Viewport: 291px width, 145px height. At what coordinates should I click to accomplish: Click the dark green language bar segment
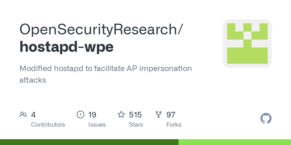(x=89, y=142)
